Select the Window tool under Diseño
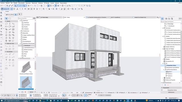182x102 pixels. point(10,32)
